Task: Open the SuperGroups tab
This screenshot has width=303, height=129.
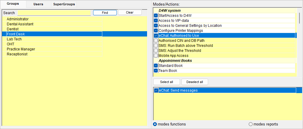Action: (64, 4)
